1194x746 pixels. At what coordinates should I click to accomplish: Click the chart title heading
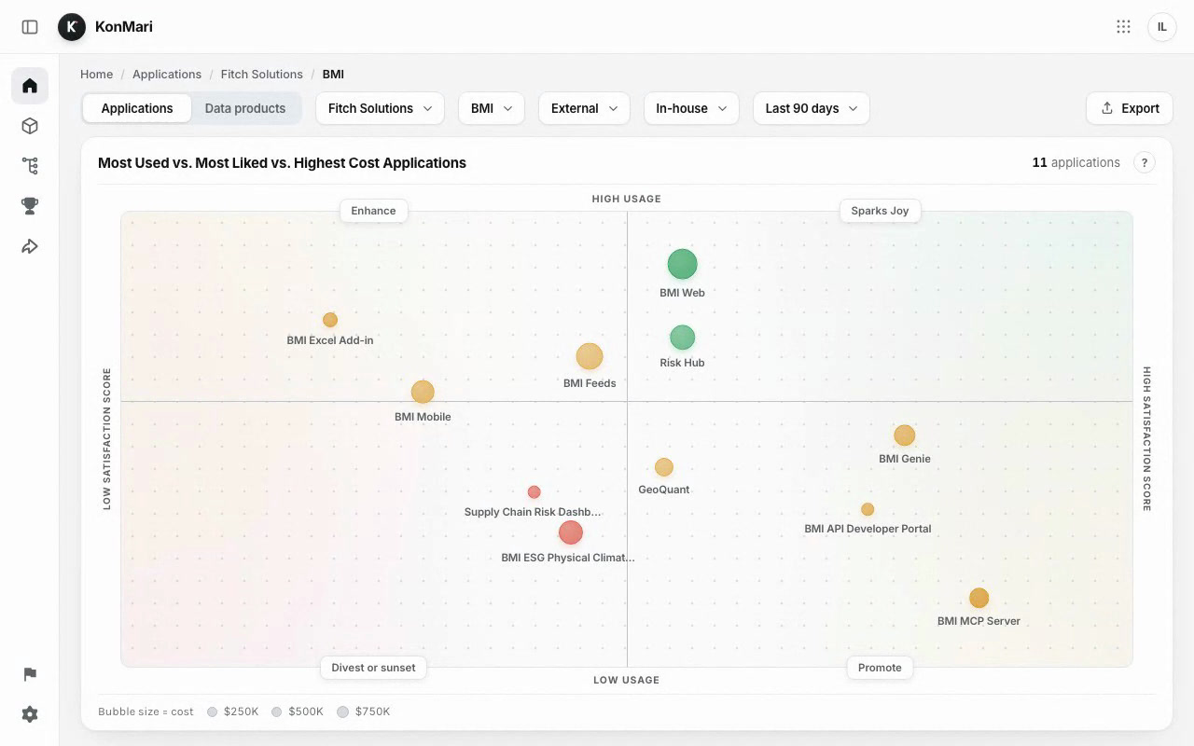point(282,162)
